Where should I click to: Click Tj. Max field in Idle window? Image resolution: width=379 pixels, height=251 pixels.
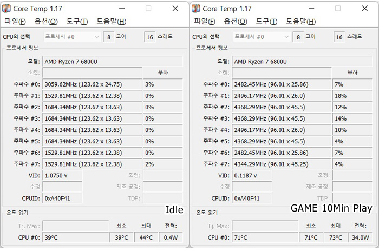76,226
